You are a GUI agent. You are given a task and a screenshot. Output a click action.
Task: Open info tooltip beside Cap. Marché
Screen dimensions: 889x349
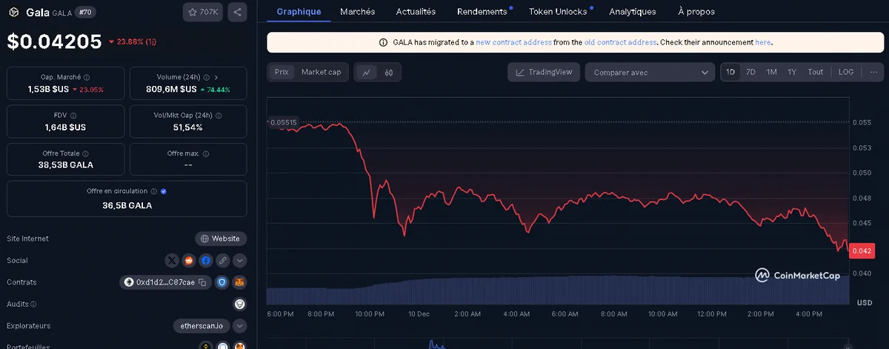(87, 77)
